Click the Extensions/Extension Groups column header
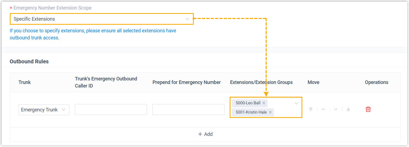This screenshot has width=409, height=147. point(261,82)
